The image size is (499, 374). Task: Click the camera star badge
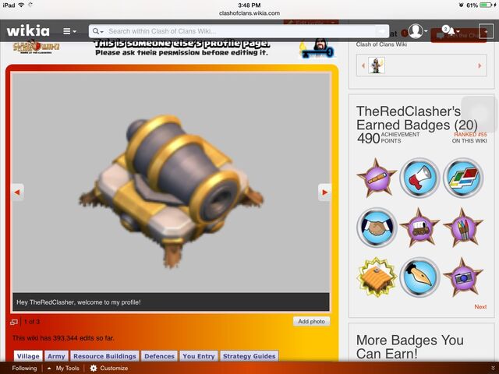click(463, 277)
